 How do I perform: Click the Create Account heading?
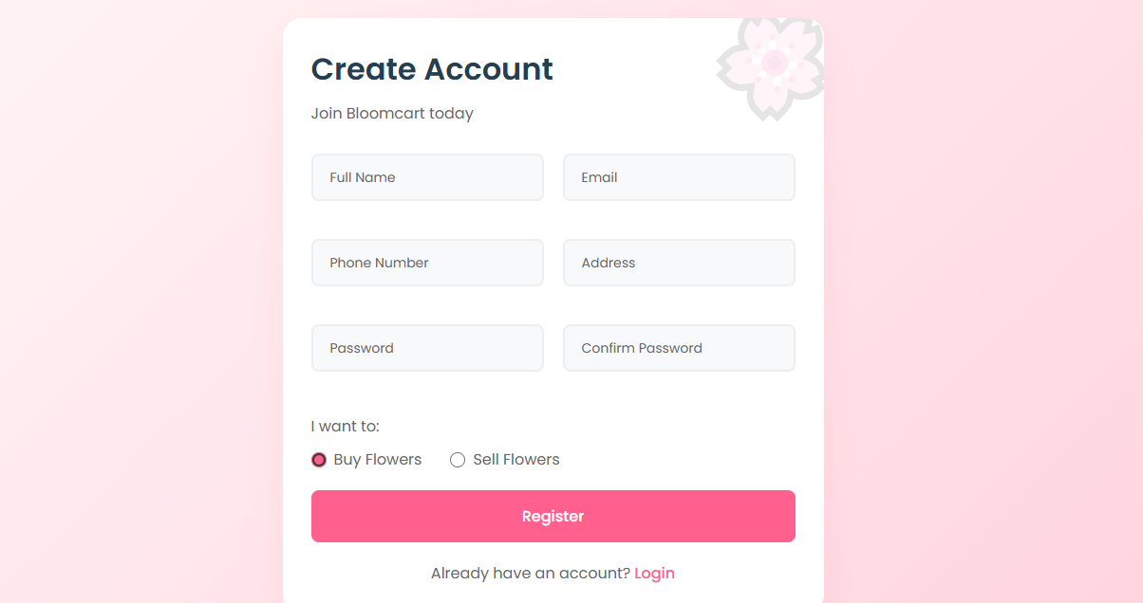432,68
